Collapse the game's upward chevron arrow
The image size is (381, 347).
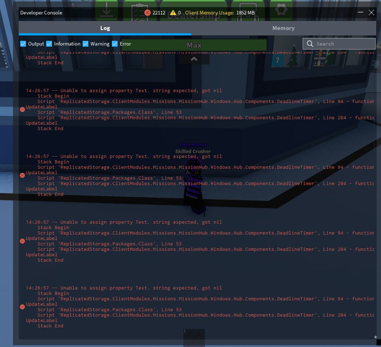194,59
